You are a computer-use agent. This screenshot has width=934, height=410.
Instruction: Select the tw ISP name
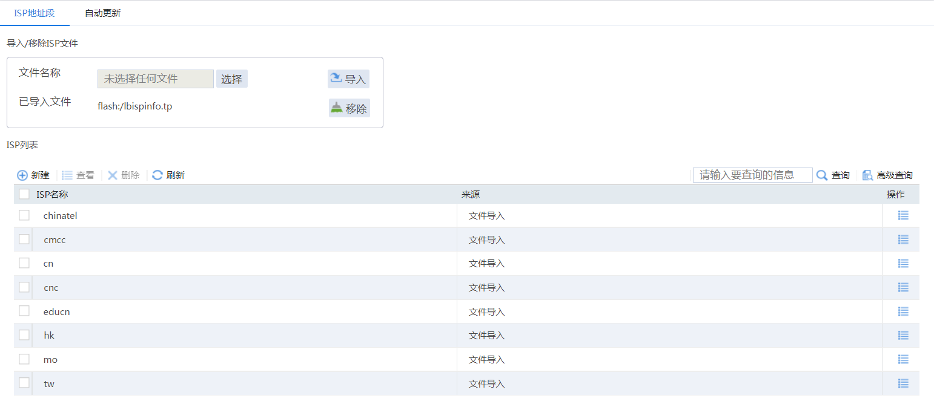(x=49, y=383)
